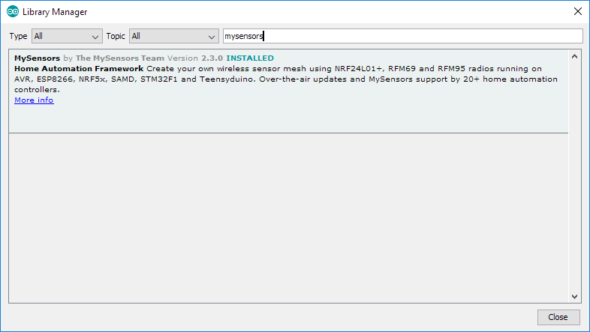Close the Library Manager window with X

[578, 12]
